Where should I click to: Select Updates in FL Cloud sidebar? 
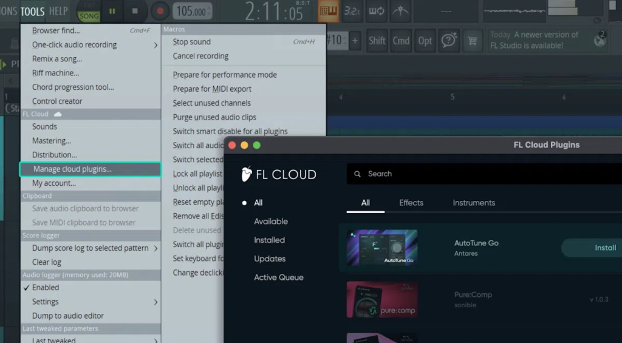270,259
